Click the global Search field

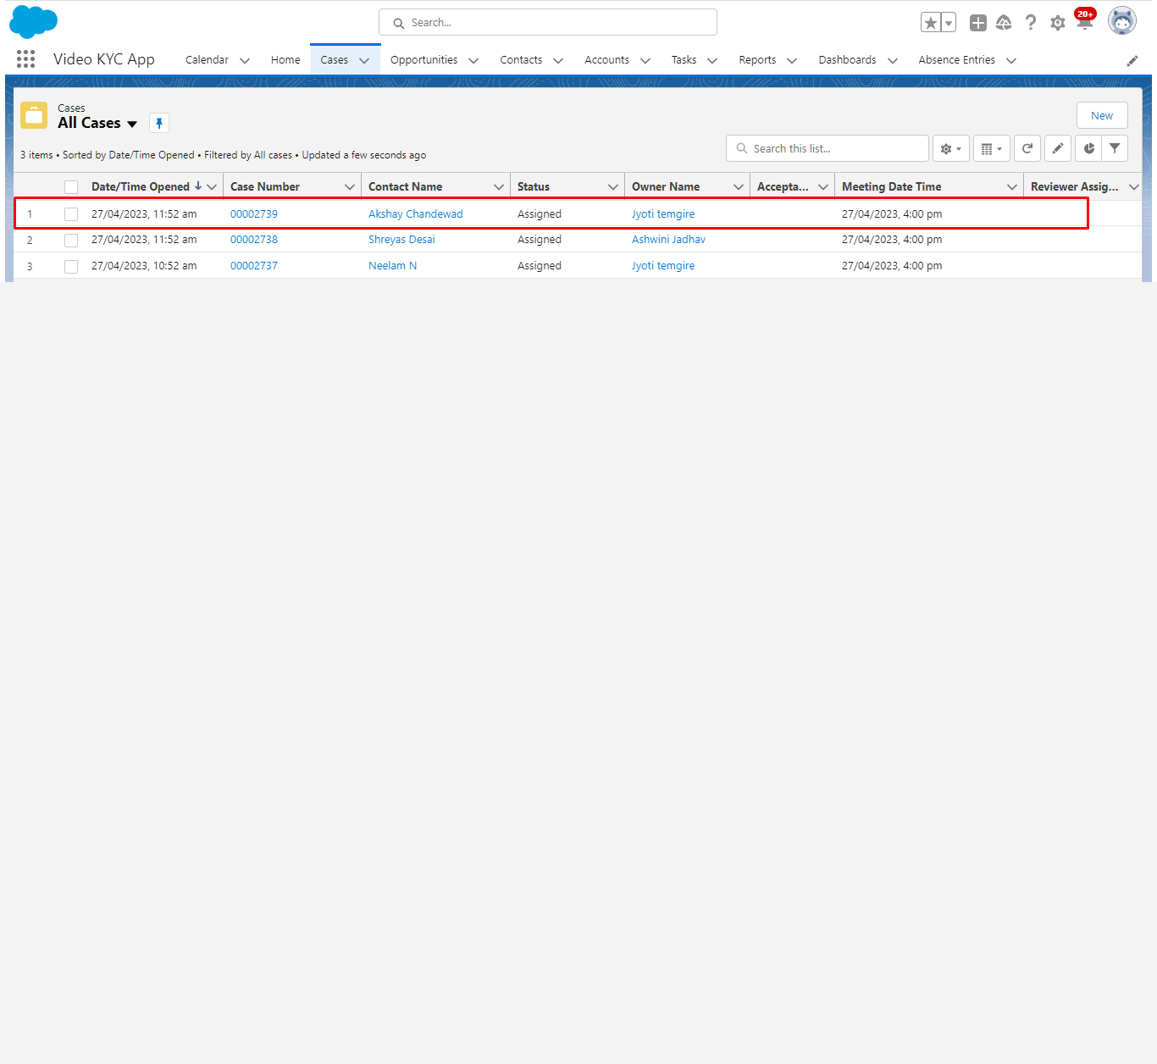[x=548, y=22]
